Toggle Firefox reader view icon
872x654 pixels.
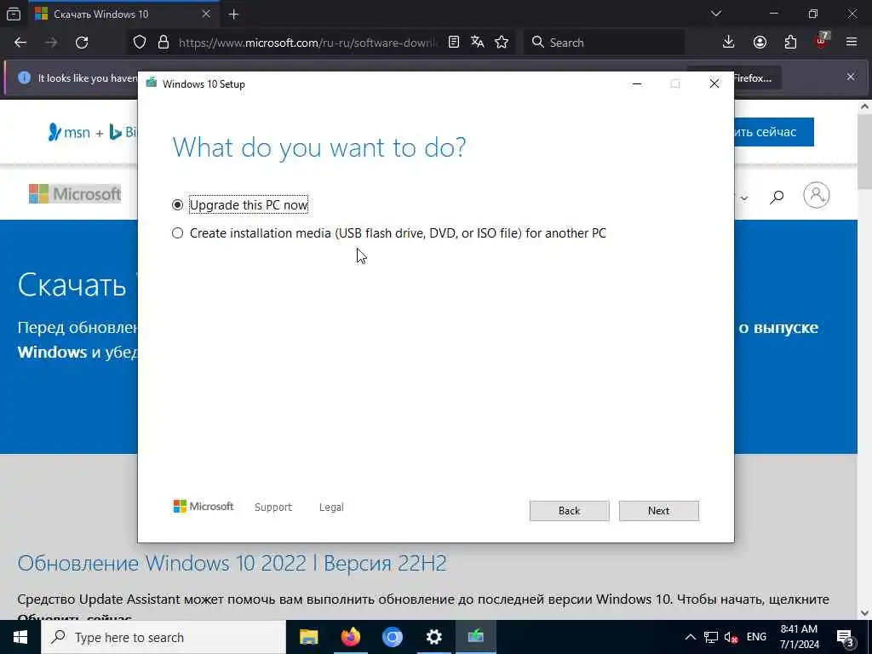tap(454, 43)
